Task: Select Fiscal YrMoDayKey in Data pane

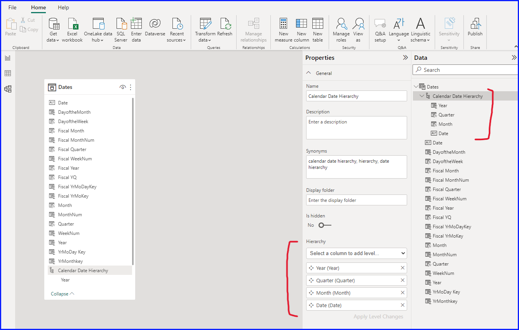Action: tap(452, 227)
